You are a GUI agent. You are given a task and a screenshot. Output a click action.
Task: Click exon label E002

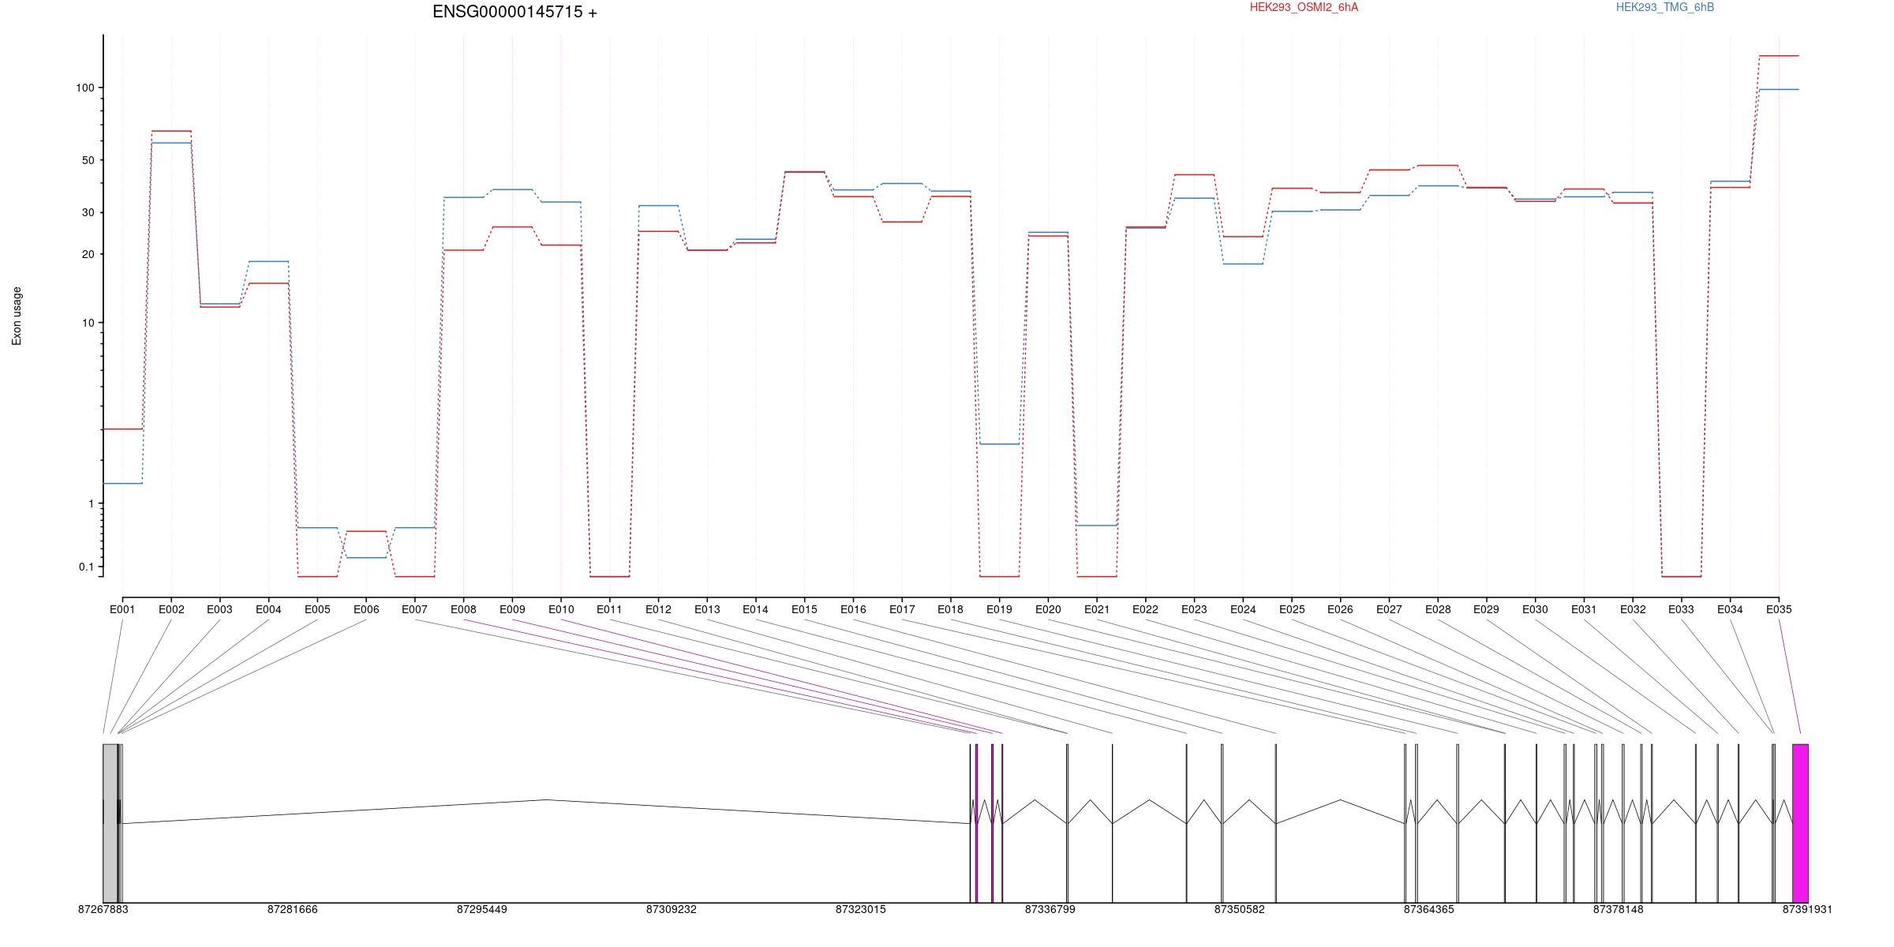tap(171, 609)
